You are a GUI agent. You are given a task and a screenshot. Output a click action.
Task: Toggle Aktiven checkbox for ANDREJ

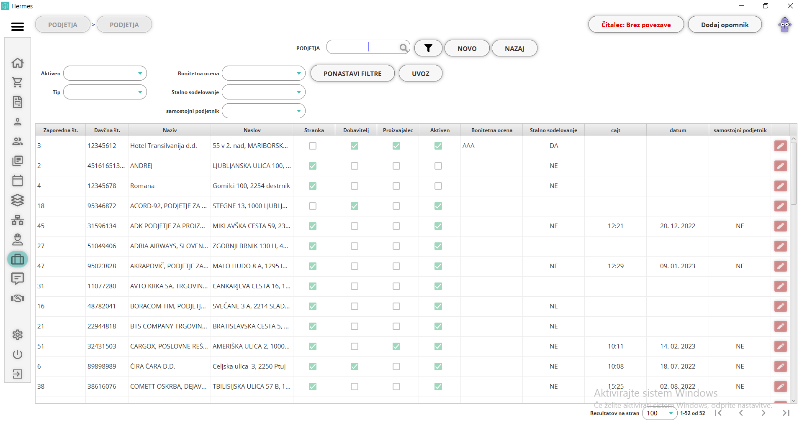click(x=438, y=166)
